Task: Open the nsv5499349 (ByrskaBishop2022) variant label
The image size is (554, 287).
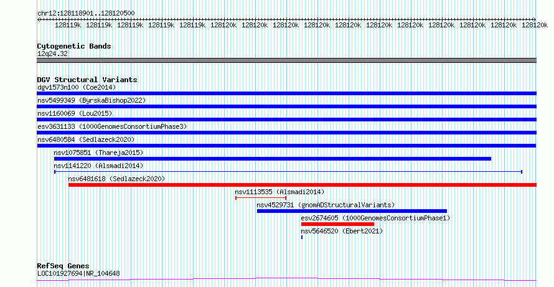Action: 92,100
